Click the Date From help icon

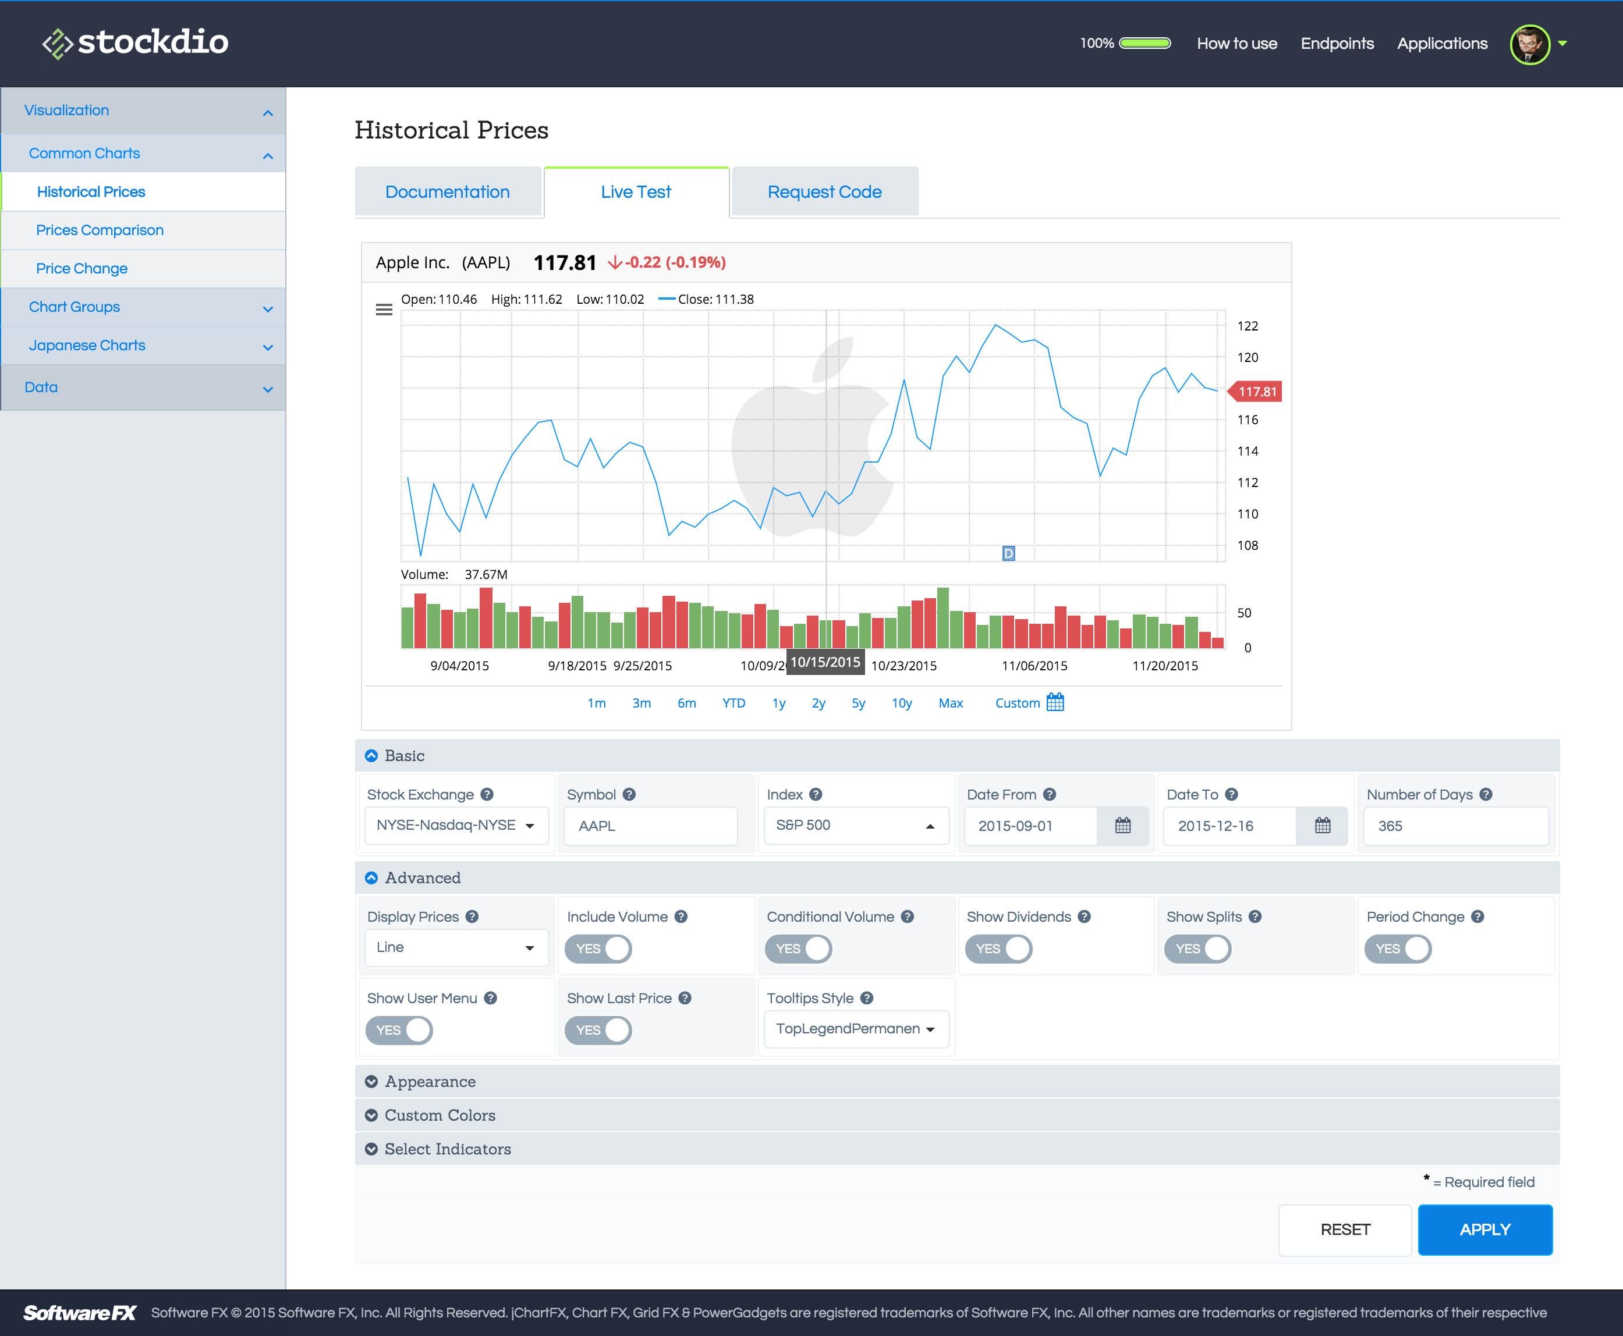tap(1050, 794)
